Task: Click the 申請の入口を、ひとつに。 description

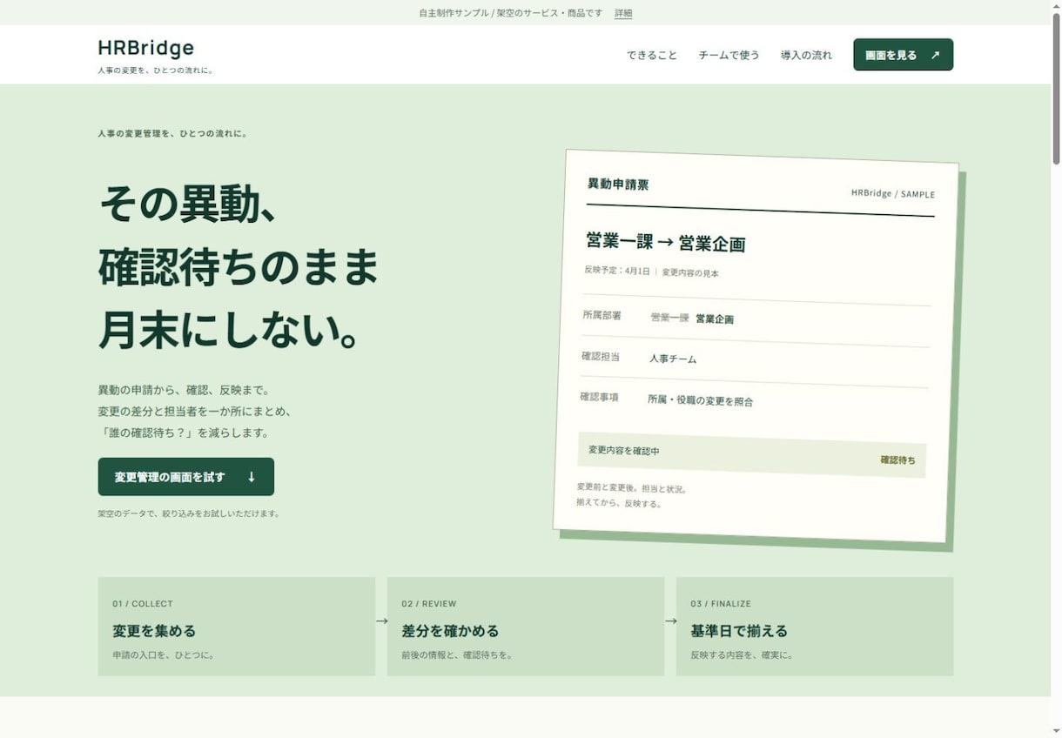Action: coord(164,655)
